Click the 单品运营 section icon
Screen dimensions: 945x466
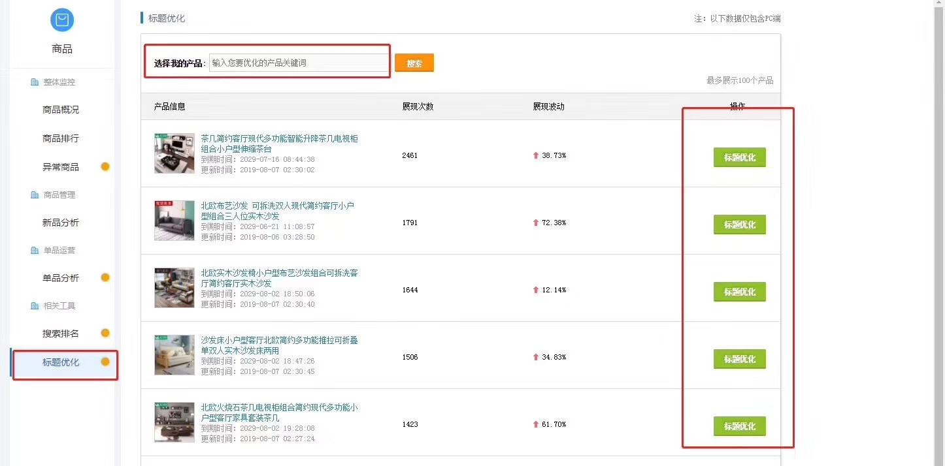35,251
